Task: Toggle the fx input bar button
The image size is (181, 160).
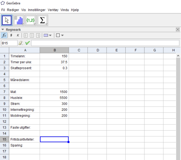Action: pyautogui.click(x=4, y=35)
